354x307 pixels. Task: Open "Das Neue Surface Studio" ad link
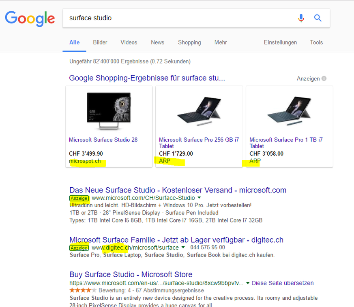coord(178,190)
